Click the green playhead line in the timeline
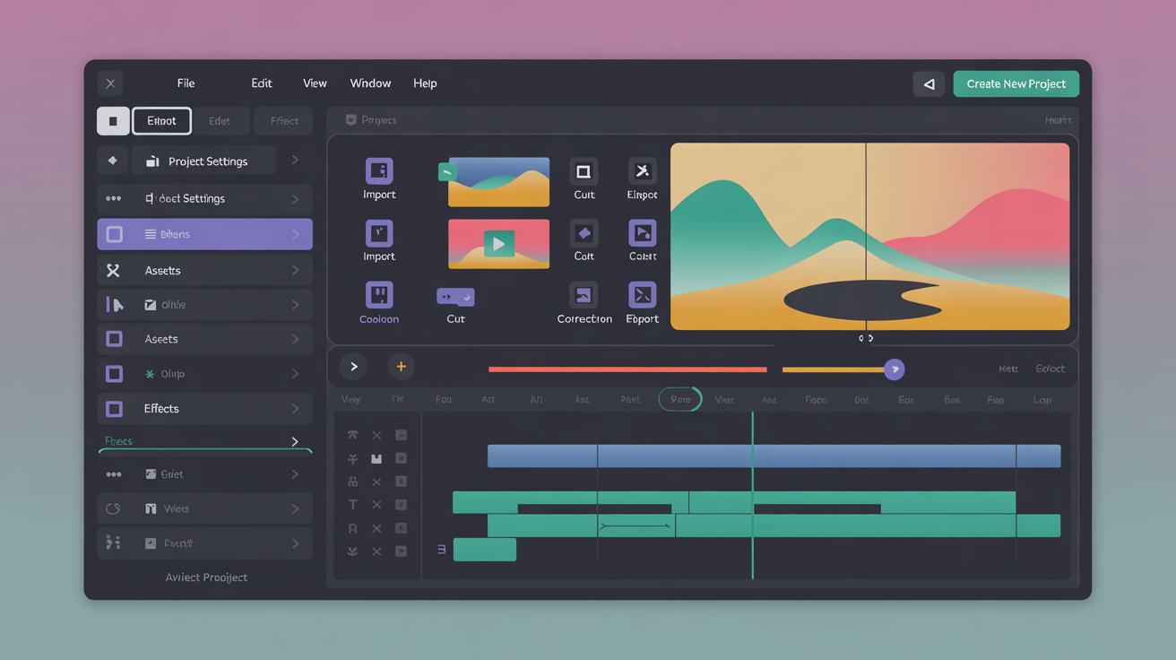This screenshot has height=660, width=1176. coord(752,495)
